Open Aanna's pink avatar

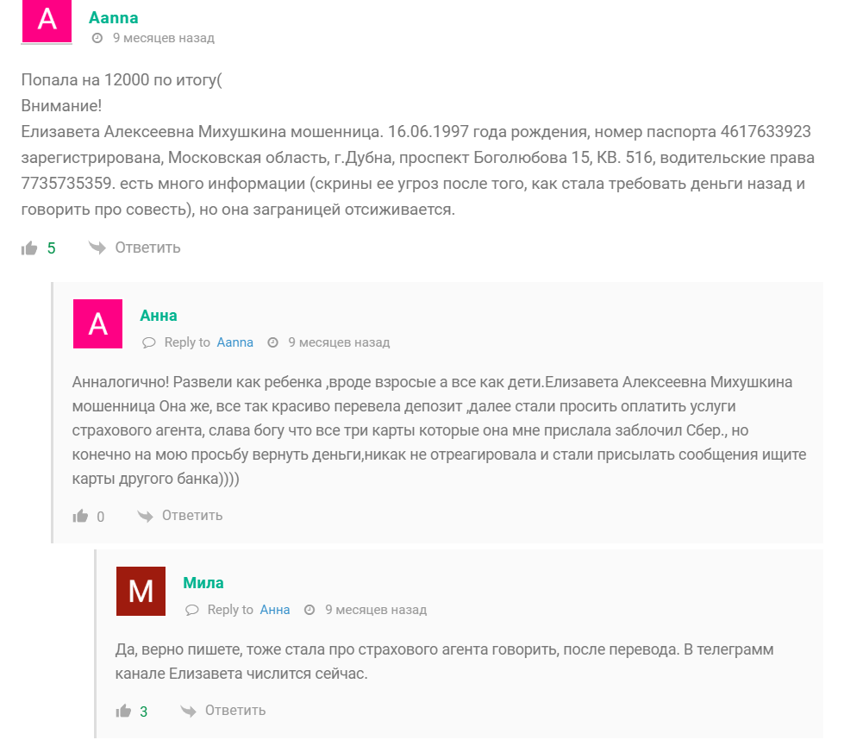coord(47,21)
